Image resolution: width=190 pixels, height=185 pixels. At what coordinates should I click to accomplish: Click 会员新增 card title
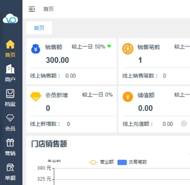[x=56, y=95]
